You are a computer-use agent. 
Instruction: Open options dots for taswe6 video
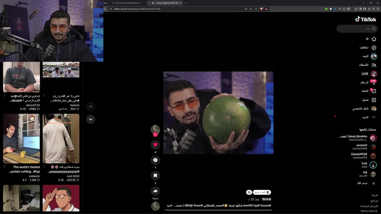[x=44, y=96]
